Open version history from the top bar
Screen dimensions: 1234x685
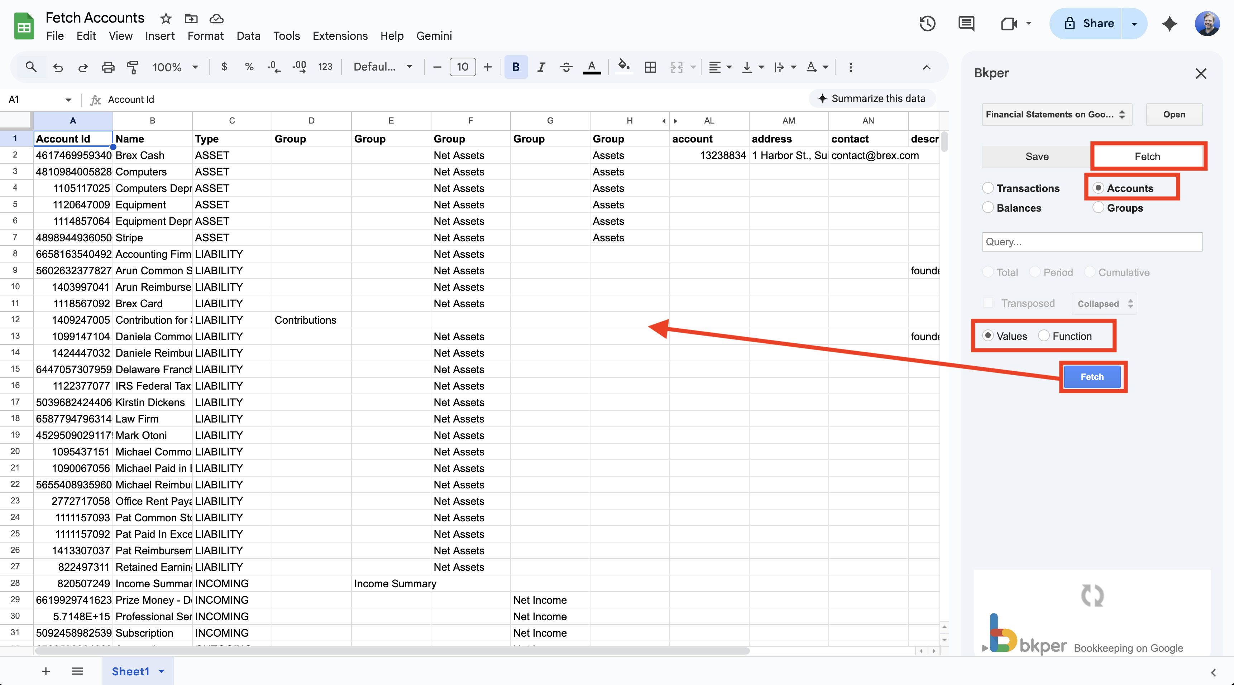tap(927, 23)
